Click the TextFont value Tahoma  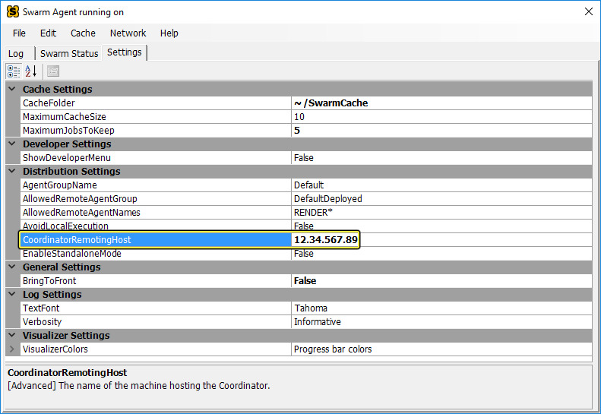(x=441, y=308)
